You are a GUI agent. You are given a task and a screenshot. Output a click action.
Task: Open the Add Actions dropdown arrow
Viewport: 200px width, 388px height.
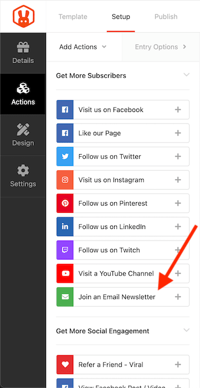pos(104,47)
